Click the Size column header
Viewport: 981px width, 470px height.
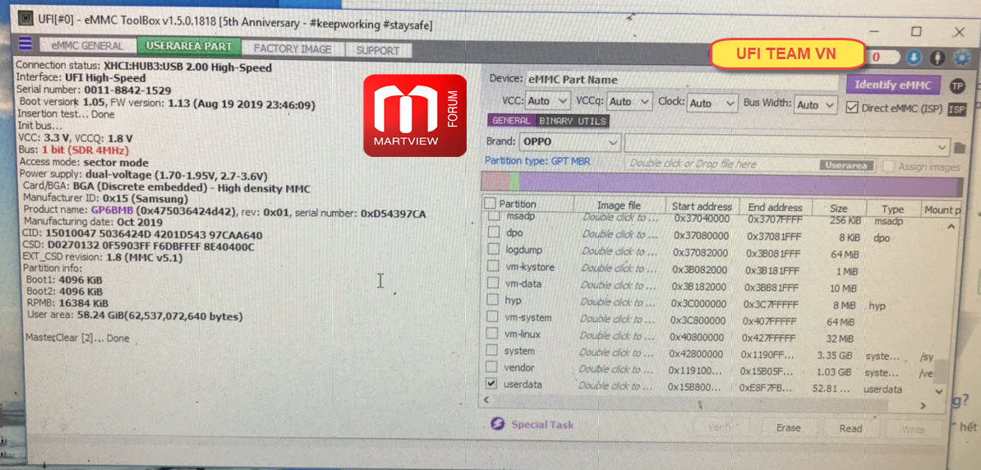coord(838,209)
